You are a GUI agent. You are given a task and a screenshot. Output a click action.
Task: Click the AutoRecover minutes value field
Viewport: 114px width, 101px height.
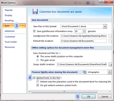tap(79, 31)
